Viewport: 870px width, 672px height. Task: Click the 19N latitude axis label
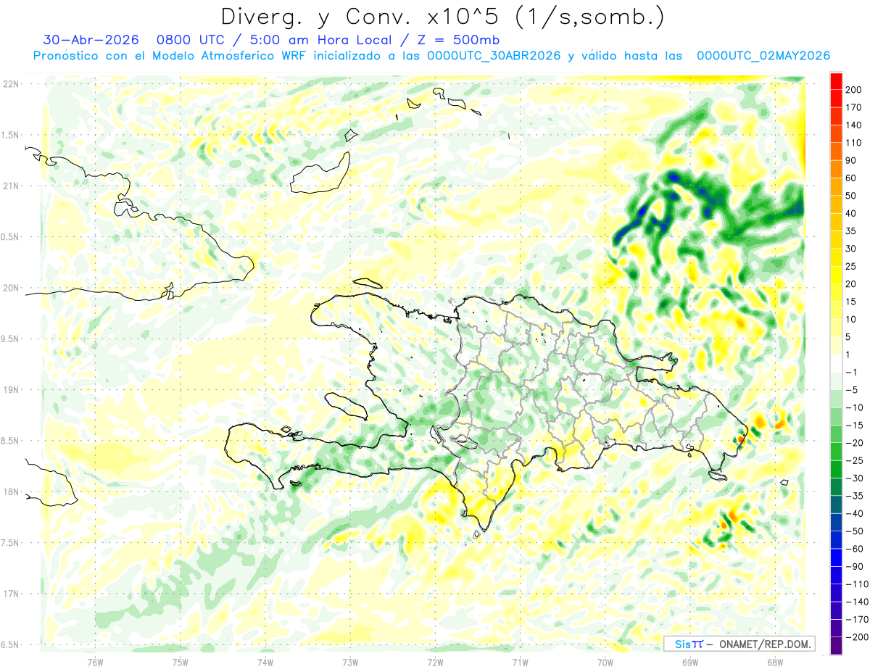(x=11, y=390)
